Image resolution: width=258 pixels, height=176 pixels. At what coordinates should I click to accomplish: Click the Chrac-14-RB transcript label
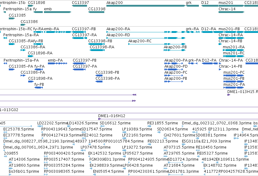[230, 41]
